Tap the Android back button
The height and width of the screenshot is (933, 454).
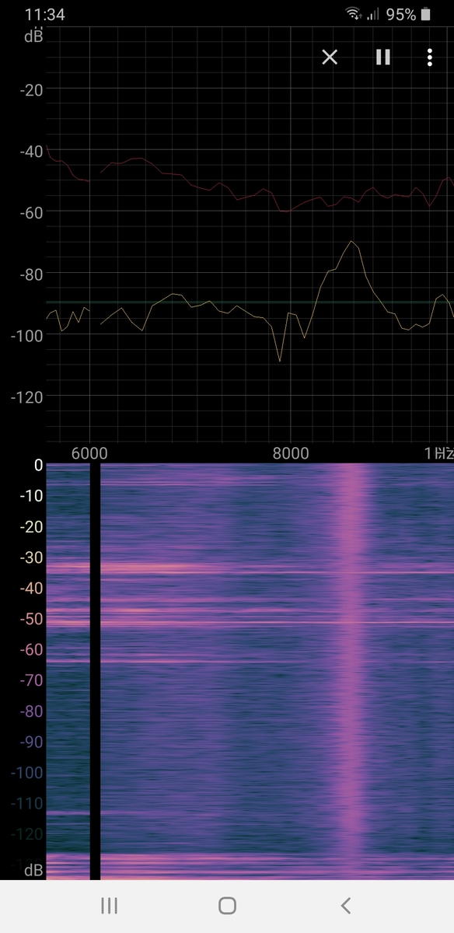tap(346, 905)
